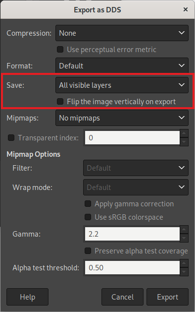Decrease Transparent index with down arrow
Screen dimensions: 195x312
184,142
